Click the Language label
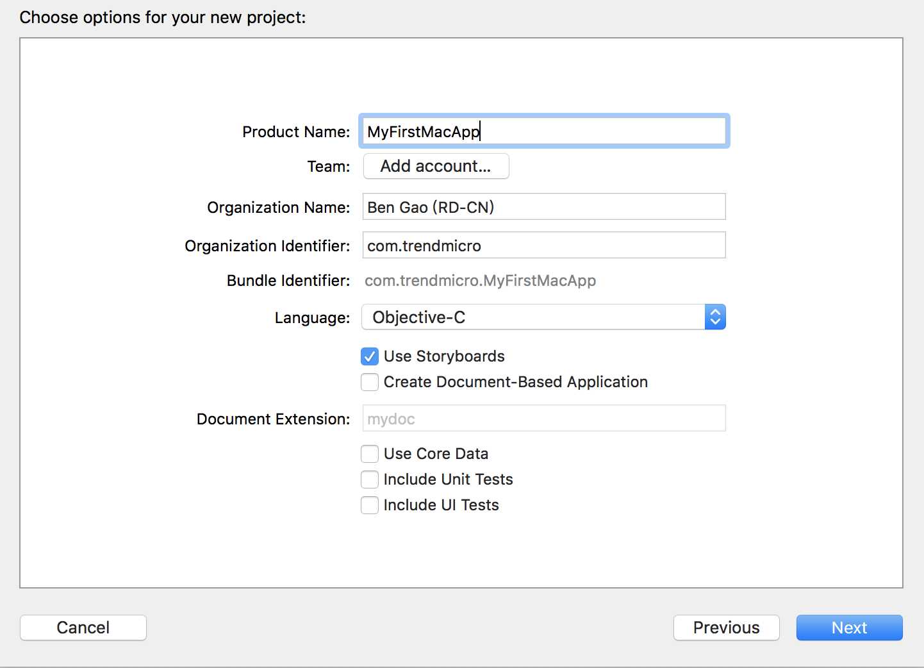 (x=313, y=318)
